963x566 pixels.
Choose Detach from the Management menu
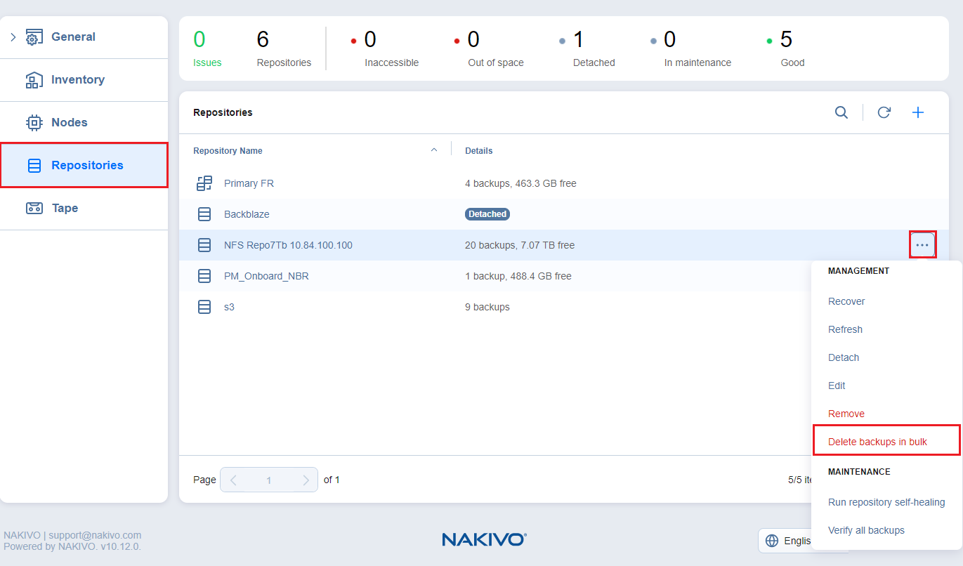click(x=844, y=357)
